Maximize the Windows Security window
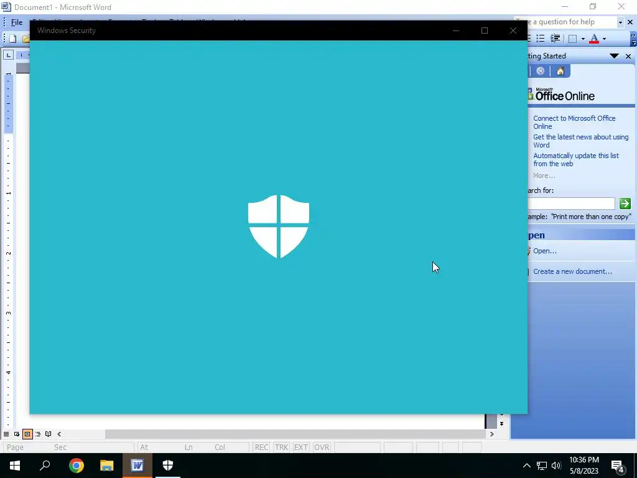Viewport: 637px width, 478px height. coord(484,30)
